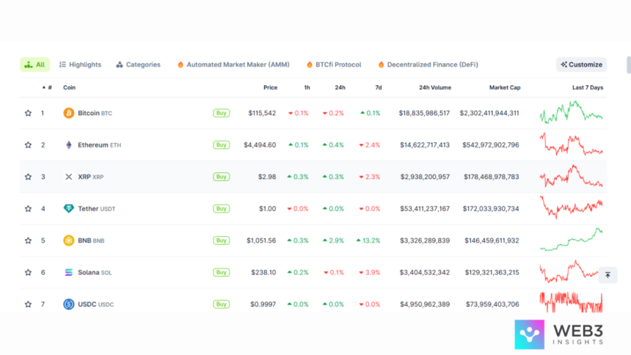Click the Bitcoin coin logo icon
Viewport: 631px width, 355px height.
click(x=69, y=113)
